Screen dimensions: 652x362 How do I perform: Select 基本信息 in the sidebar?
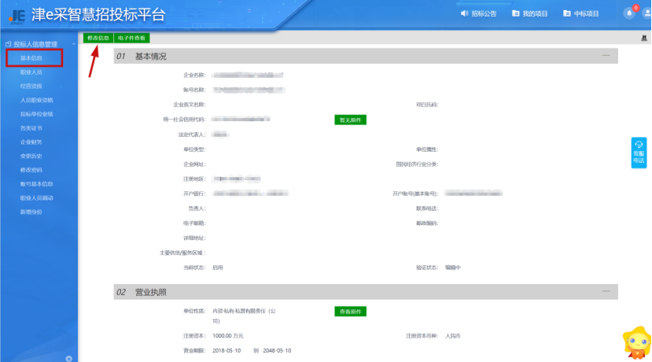coord(31,58)
